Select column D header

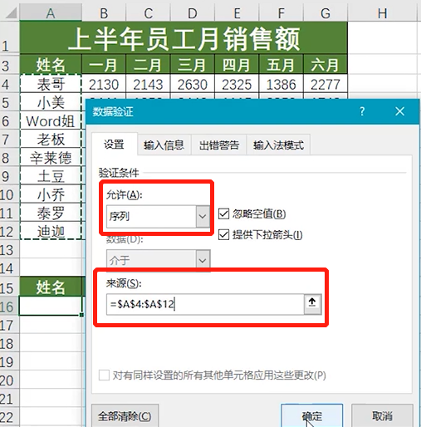pyautogui.click(x=193, y=12)
